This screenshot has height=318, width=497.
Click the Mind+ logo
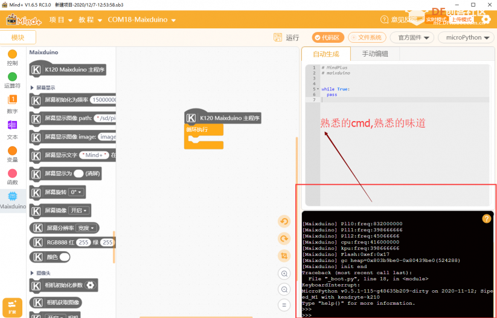[24, 20]
